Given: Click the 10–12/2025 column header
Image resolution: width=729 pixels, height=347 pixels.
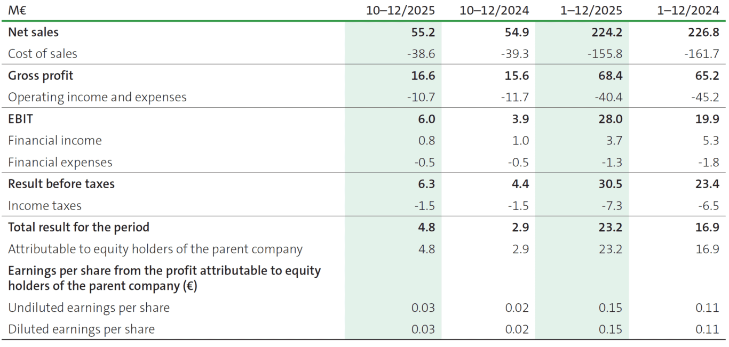Looking at the screenshot, I should (400, 10).
